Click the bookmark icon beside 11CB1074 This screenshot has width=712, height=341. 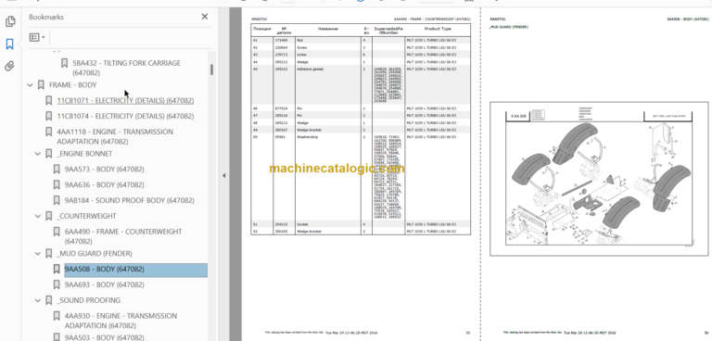click(48, 116)
